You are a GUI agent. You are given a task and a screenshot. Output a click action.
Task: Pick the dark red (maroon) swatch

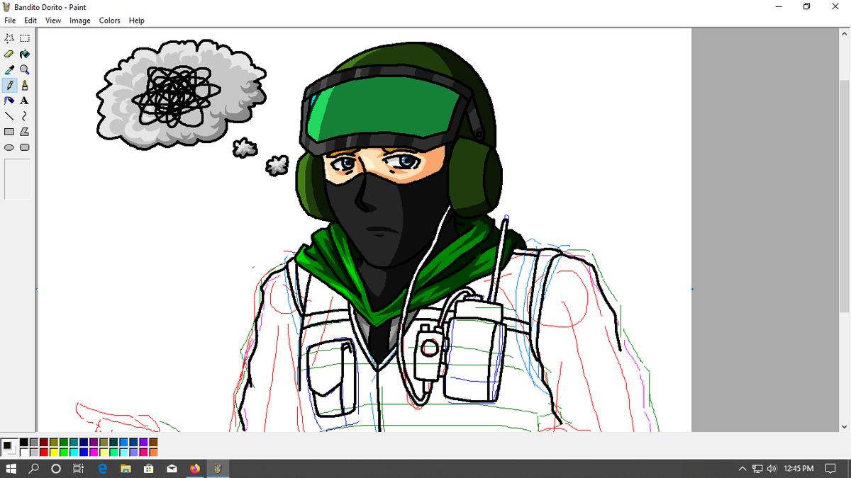[x=44, y=442]
